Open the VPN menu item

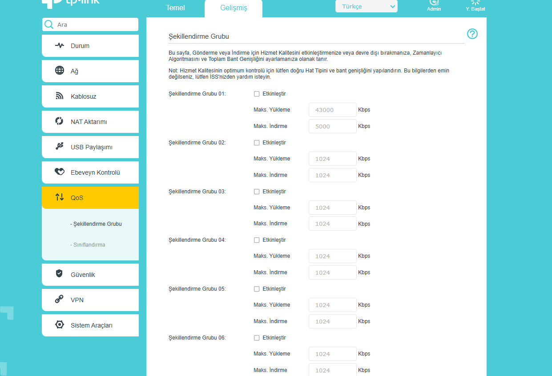(x=90, y=300)
